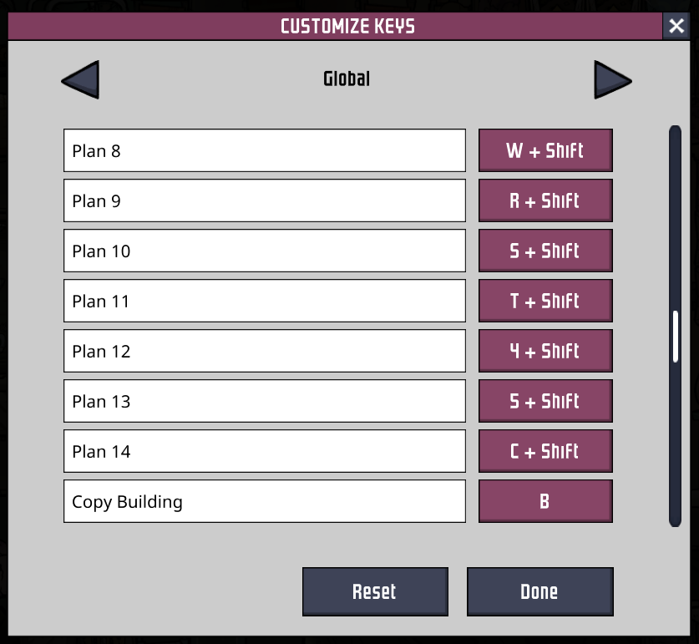The width and height of the screenshot is (699, 644).
Task: Confirm with the Done button
Action: pos(539,591)
